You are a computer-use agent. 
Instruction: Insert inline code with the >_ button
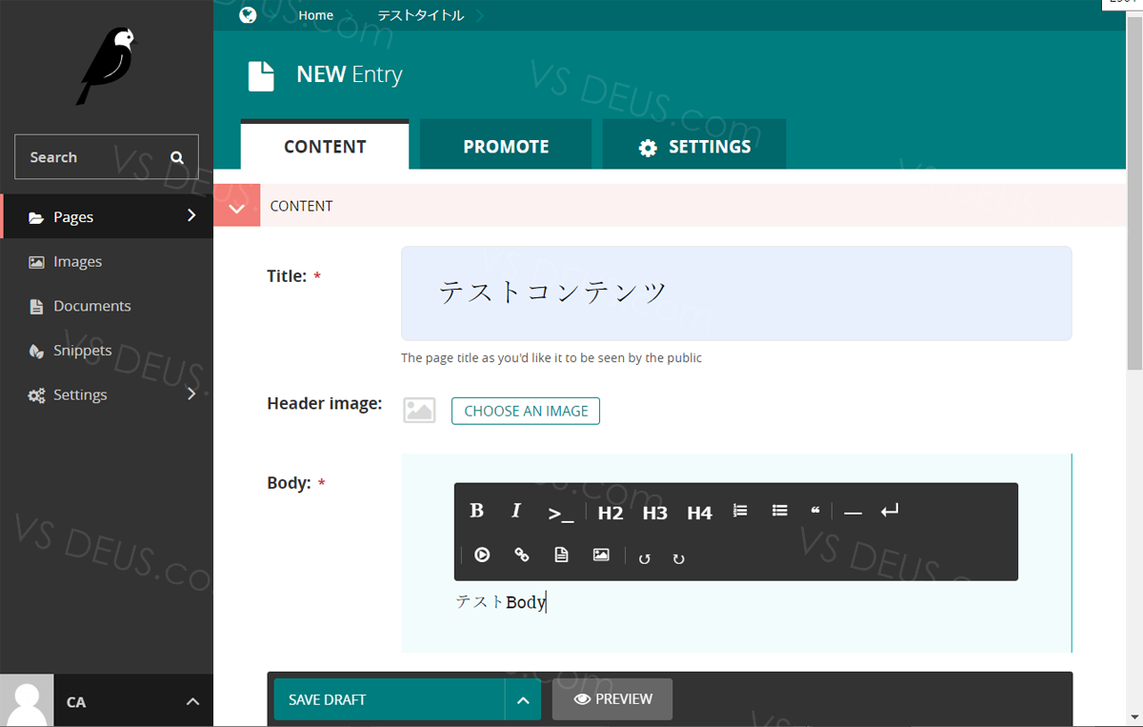(x=561, y=513)
